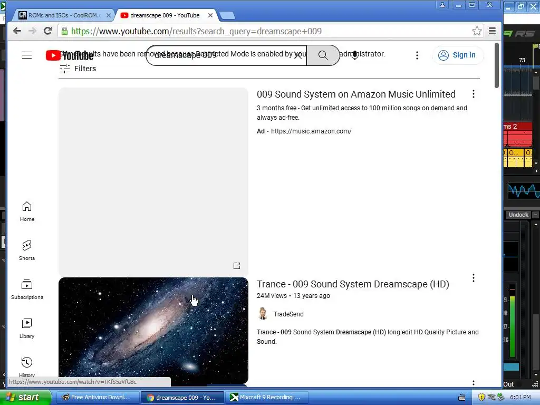This screenshot has height=405, width=540.
Task: Start voice search with the microphone icon
Action: pos(355,55)
